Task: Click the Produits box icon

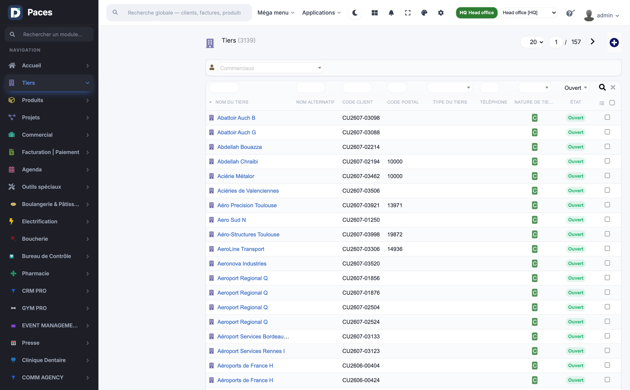Action: point(12,100)
